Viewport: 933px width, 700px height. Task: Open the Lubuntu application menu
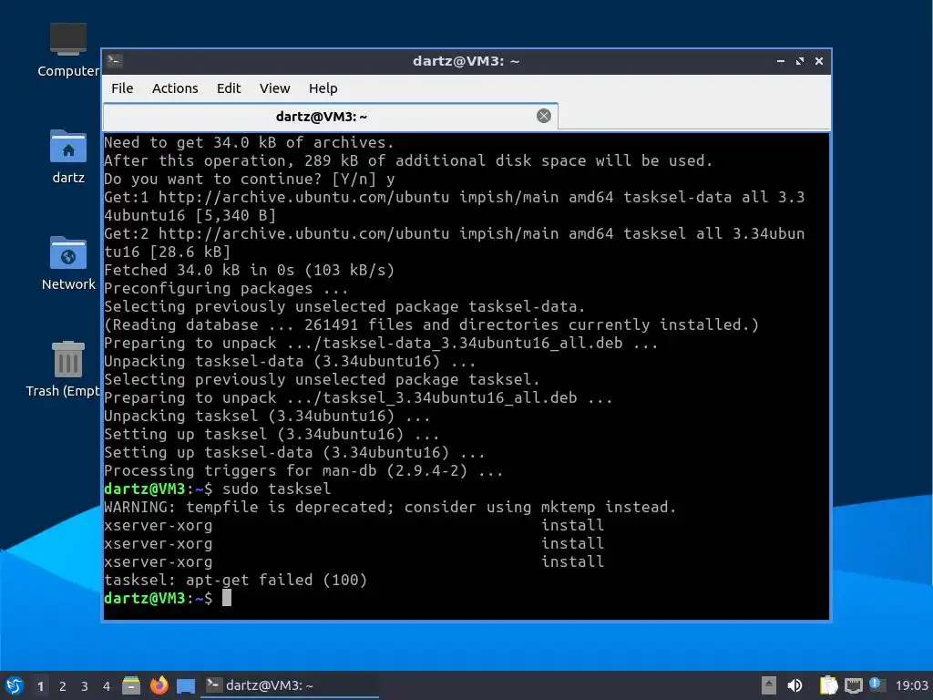coord(15,685)
